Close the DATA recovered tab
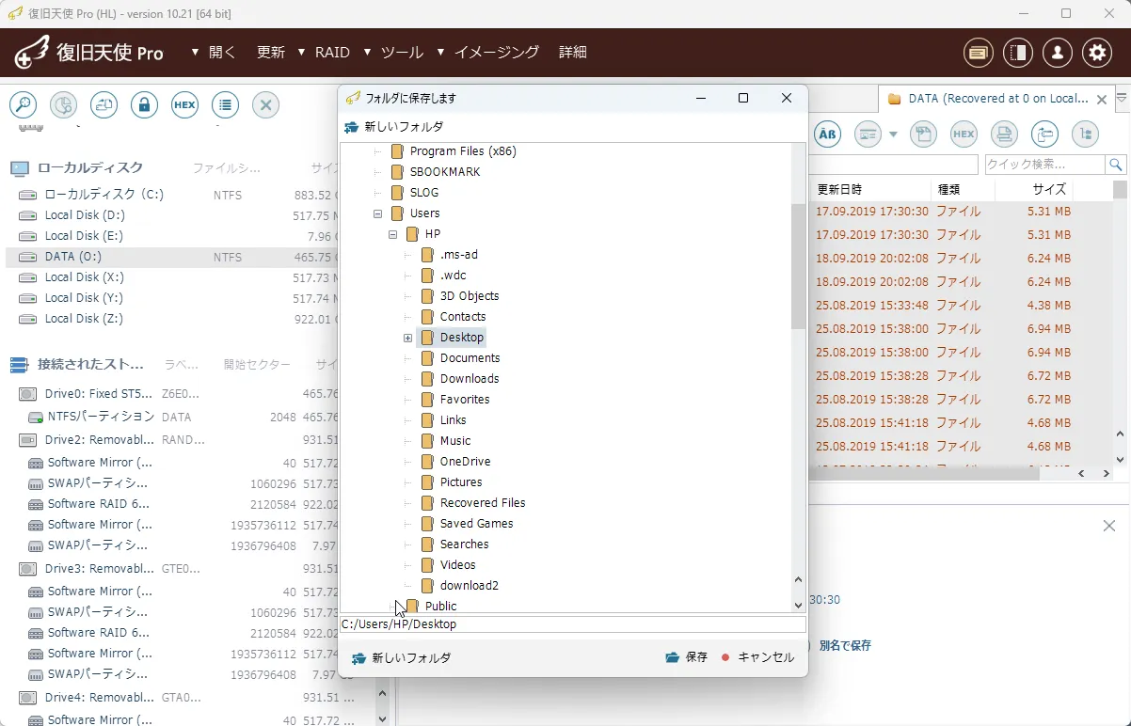This screenshot has width=1131, height=726. tap(1104, 99)
